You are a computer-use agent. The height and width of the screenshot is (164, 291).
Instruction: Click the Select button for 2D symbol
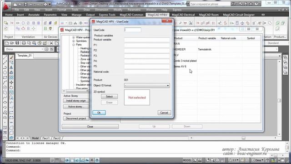coord(109,97)
